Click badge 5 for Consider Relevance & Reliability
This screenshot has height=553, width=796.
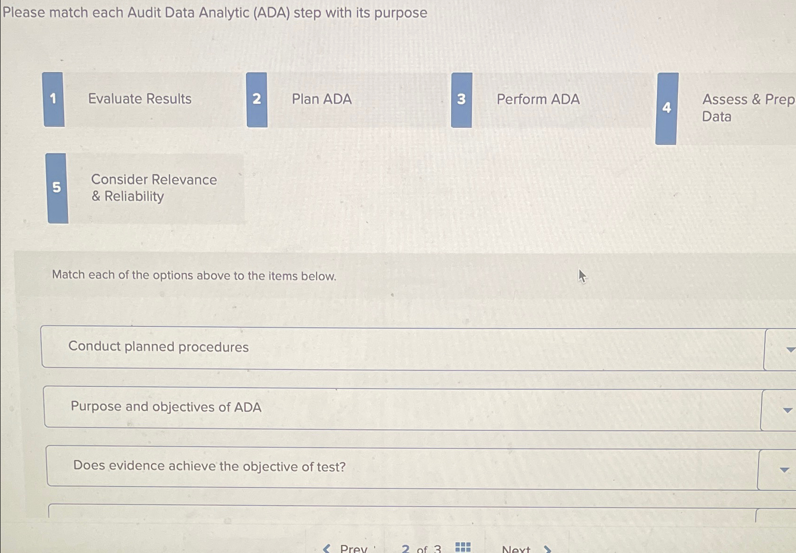coord(57,187)
